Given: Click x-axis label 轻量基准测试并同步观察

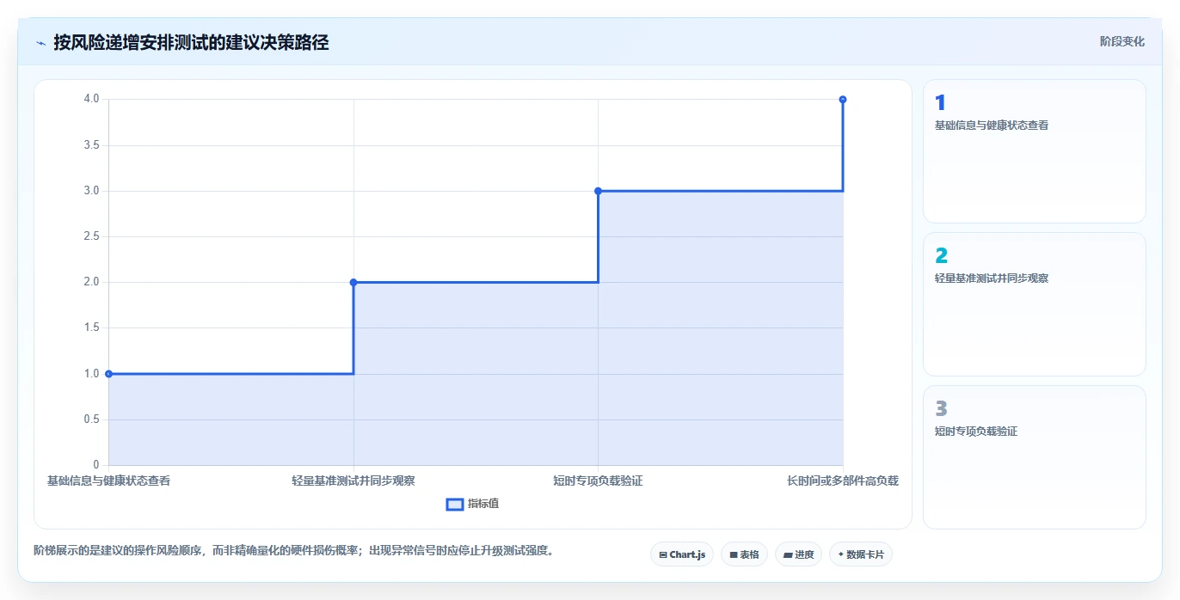Looking at the screenshot, I should click(x=353, y=481).
